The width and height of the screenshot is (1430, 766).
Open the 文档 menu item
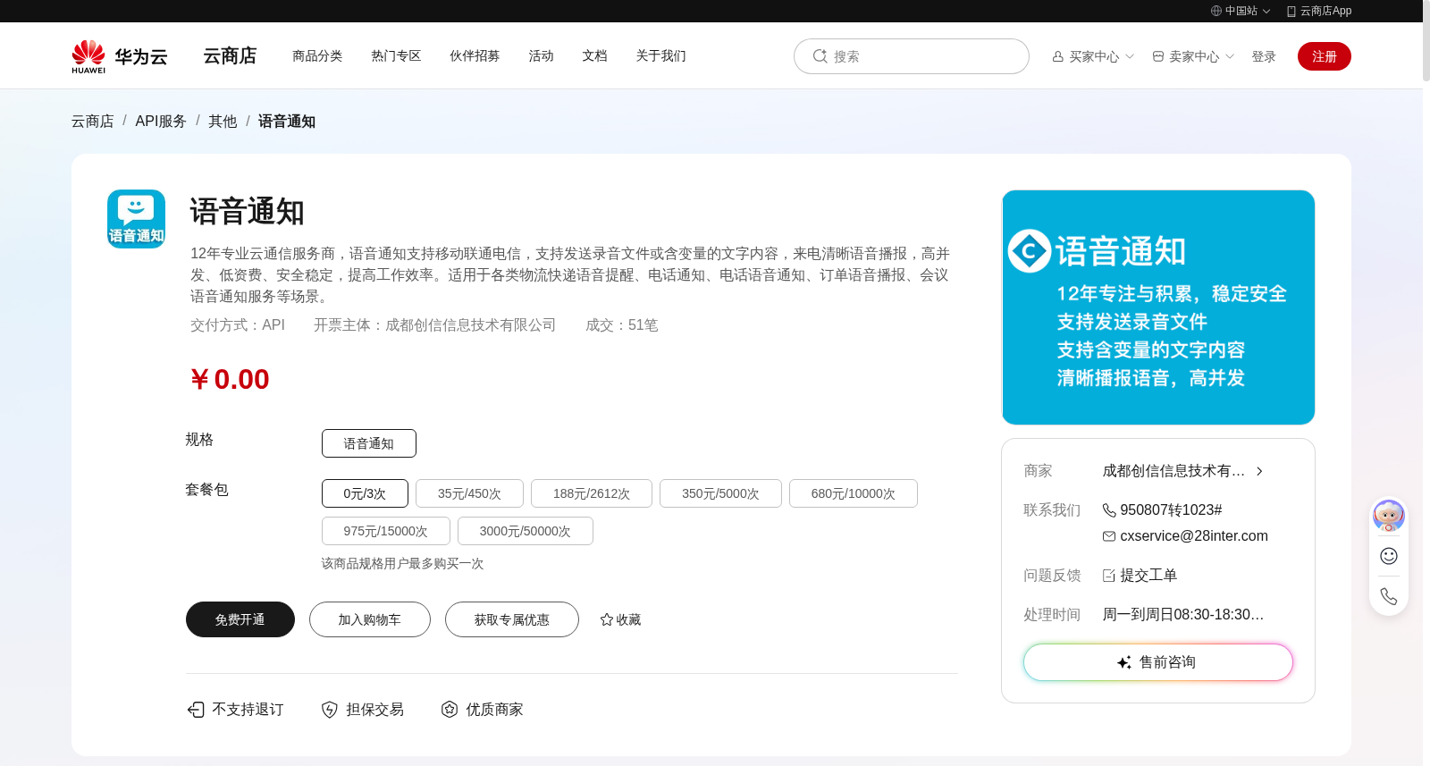(594, 55)
